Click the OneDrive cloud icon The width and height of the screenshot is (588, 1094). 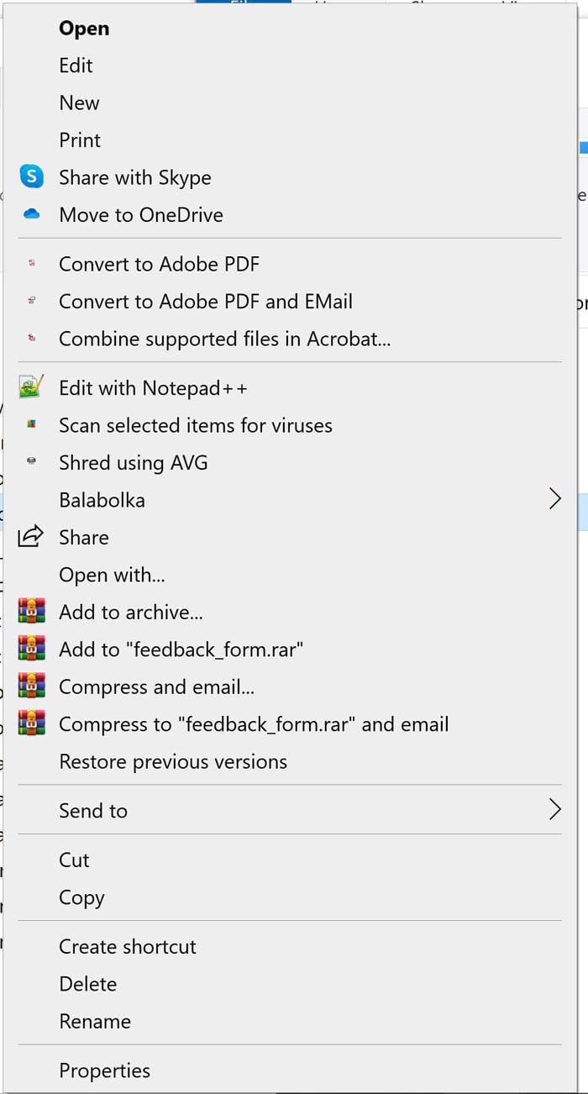32,215
